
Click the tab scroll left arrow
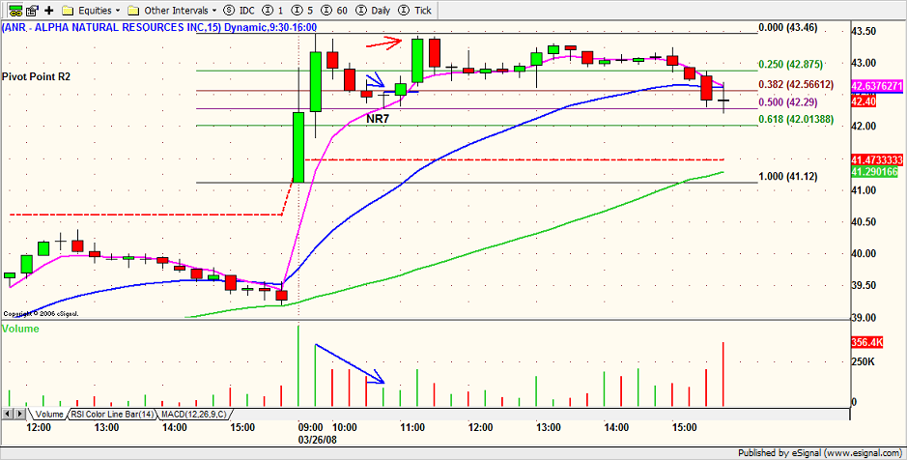coord(7,415)
